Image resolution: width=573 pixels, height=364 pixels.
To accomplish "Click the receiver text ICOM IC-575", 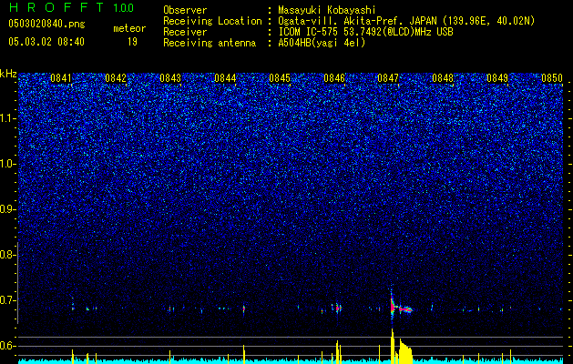I will (309, 32).
